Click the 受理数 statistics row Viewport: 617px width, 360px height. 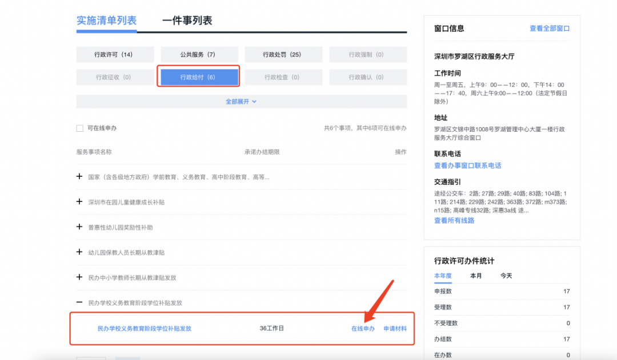(502, 308)
